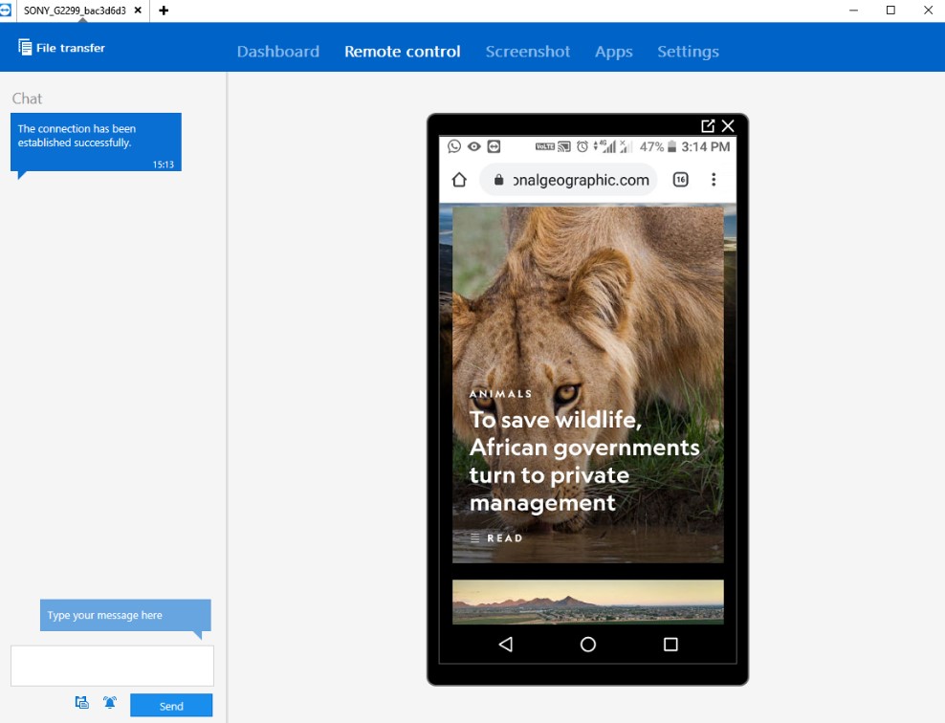Tap the 3:14 PM clock on phone
Screen dimensions: 945x723
point(706,146)
